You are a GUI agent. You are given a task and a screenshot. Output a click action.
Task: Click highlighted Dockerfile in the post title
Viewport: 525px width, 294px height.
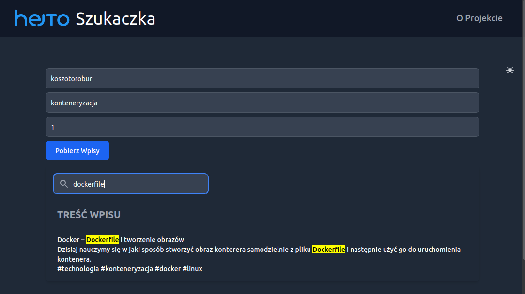[102, 240]
